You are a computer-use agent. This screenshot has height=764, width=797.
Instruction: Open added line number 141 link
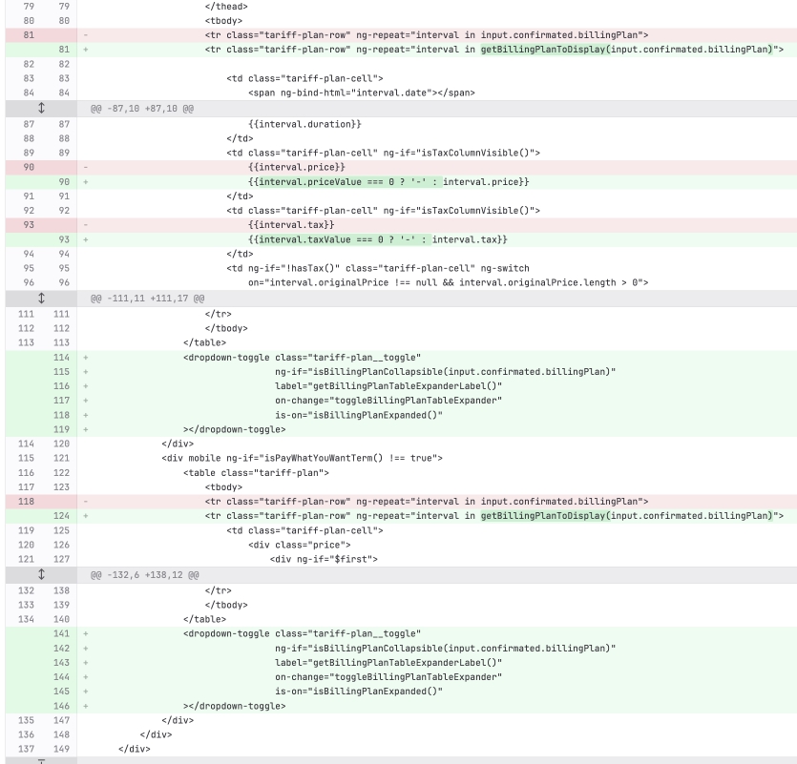pos(61,634)
